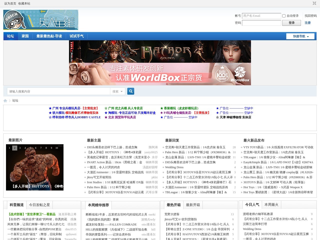Select the 科普频道 tab
The image size is (320, 240).
[x=17, y=205]
